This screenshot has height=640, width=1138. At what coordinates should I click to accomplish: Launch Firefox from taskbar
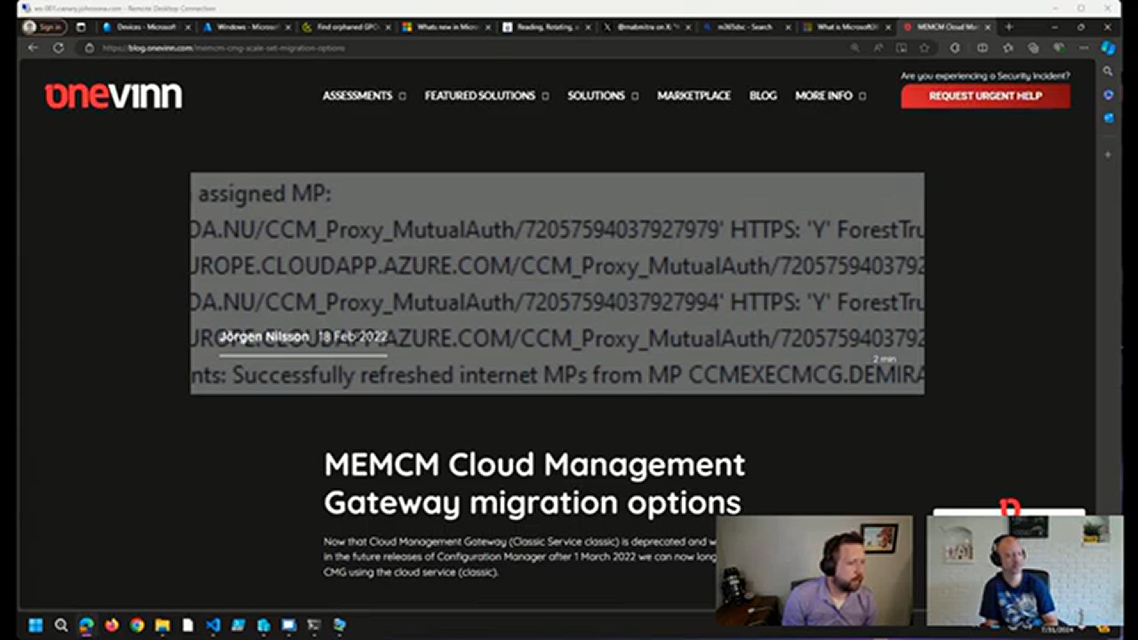click(x=111, y=625)
